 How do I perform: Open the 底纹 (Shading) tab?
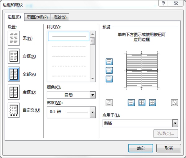coord(60,17)
